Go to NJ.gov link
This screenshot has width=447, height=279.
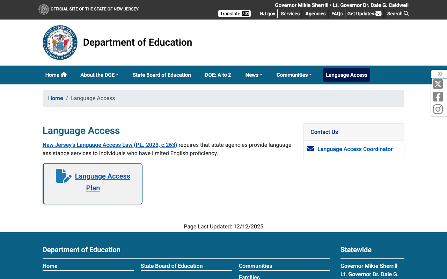click(x=267, y=14)
